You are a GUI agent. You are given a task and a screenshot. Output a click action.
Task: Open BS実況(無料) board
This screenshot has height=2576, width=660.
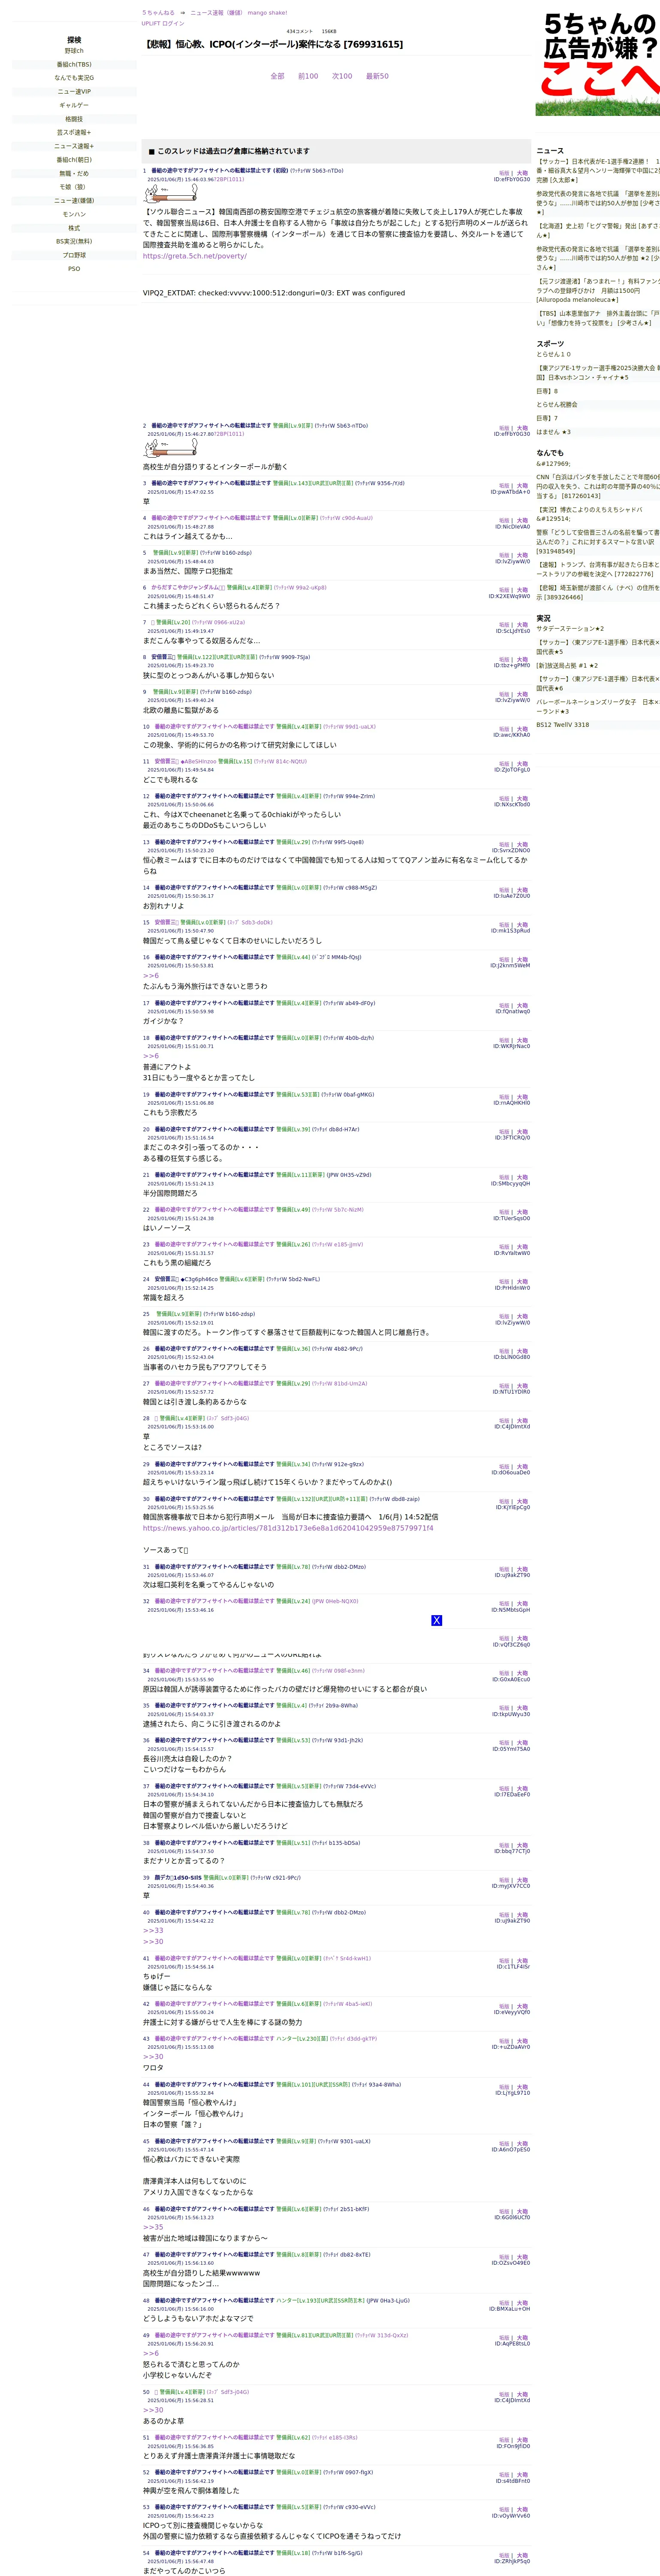(x=74, y=241)
